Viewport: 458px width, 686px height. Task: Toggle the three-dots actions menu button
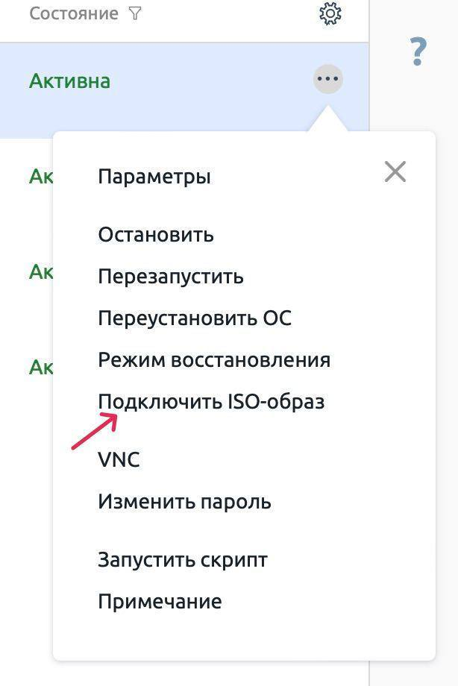point(328,78)
